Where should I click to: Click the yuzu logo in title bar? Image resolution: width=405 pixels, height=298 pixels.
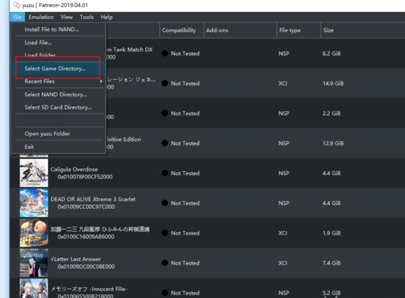pyautogui.click(x=17, y=5)
